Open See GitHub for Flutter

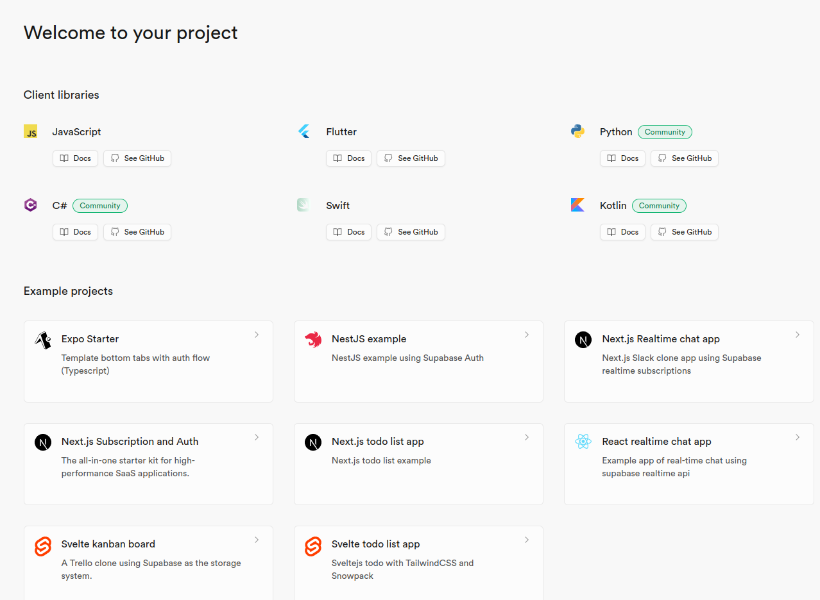(411, 158)
